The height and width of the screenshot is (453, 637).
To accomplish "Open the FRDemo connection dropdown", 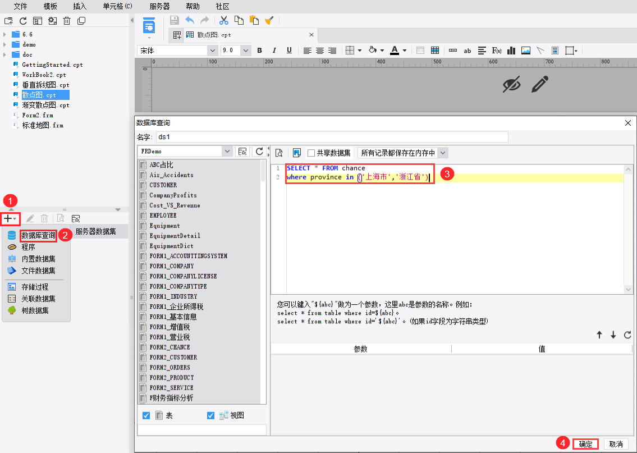I will [227, 151].
